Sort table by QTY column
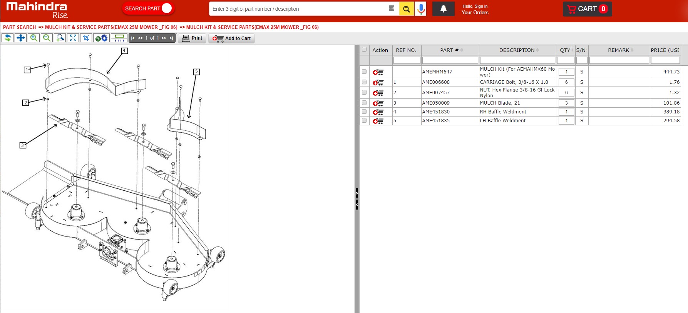Viewport: 688px width, 313px height. point(566,50)
